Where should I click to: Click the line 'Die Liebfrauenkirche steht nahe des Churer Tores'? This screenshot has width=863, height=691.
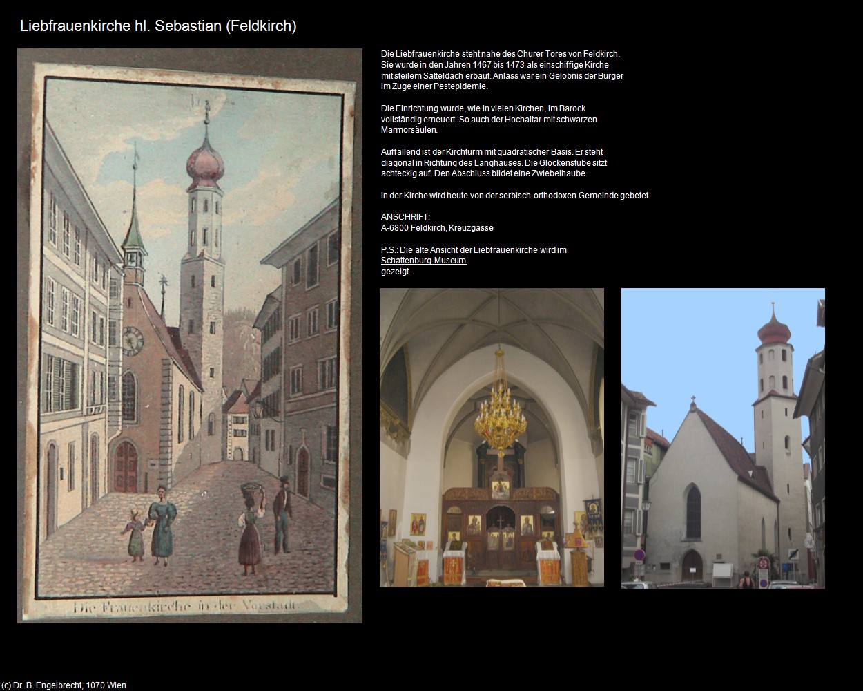(501, 54)
